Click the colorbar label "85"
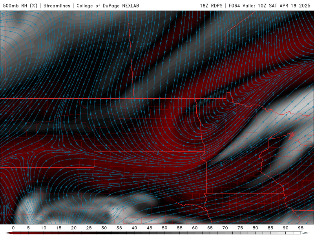Screen dimensions: 314x235 click(270, 228)
